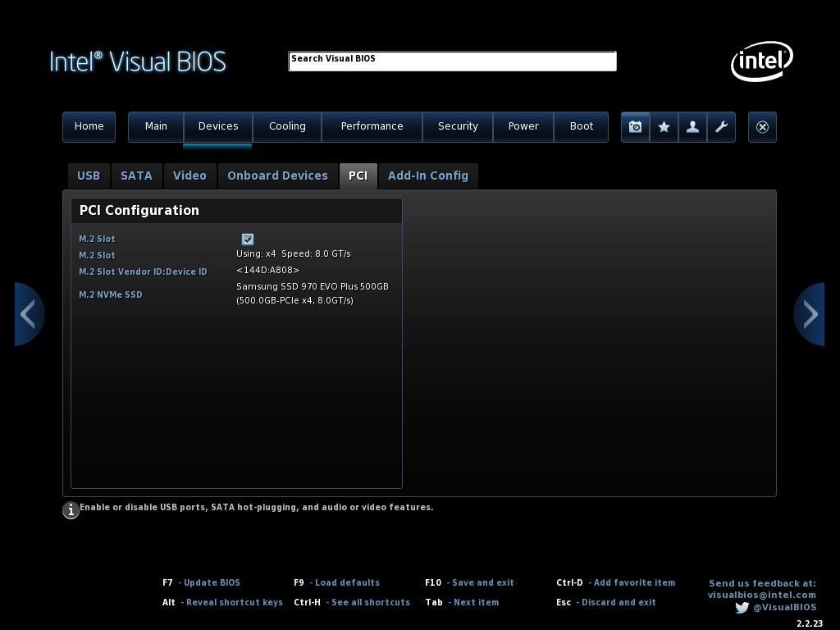This screenshot has width=840, height=630.
Task: Go to previous page with left arrow
Action: tap(28, 314)
